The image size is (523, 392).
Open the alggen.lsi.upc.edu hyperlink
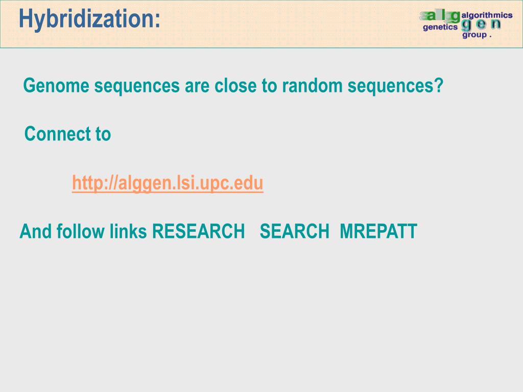coord(168,183)
